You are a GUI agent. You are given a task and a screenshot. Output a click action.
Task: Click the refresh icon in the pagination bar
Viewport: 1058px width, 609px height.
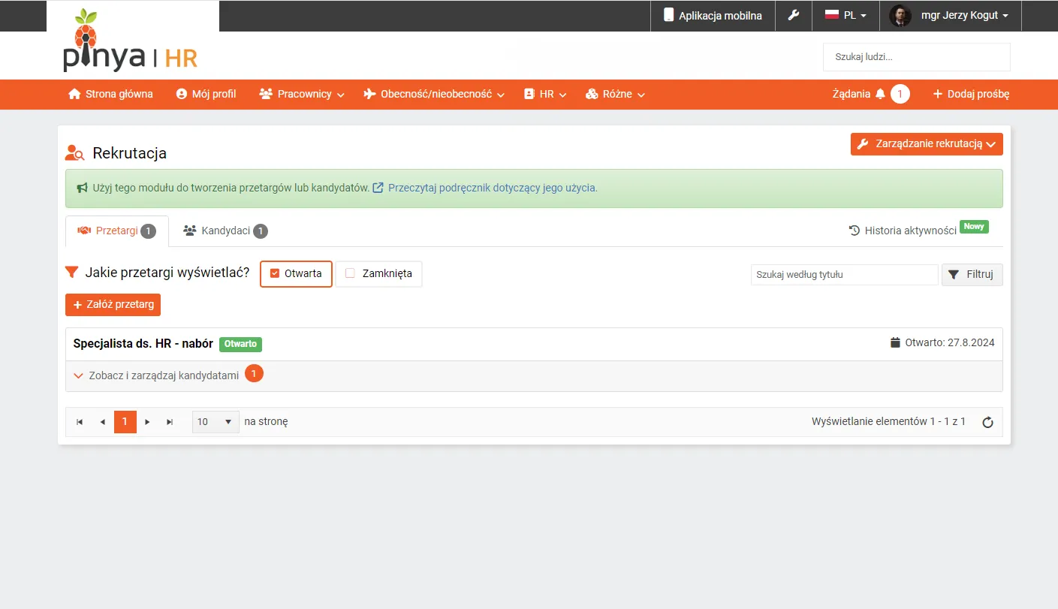(988, 422)
